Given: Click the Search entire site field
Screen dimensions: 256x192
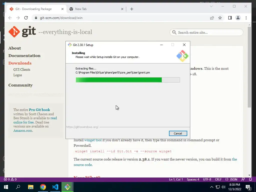Looking at the screenshot, I should point(206,32).
